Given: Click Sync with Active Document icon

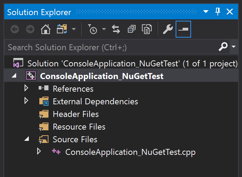Looking at the screenshot, I should tap(116, 29).
